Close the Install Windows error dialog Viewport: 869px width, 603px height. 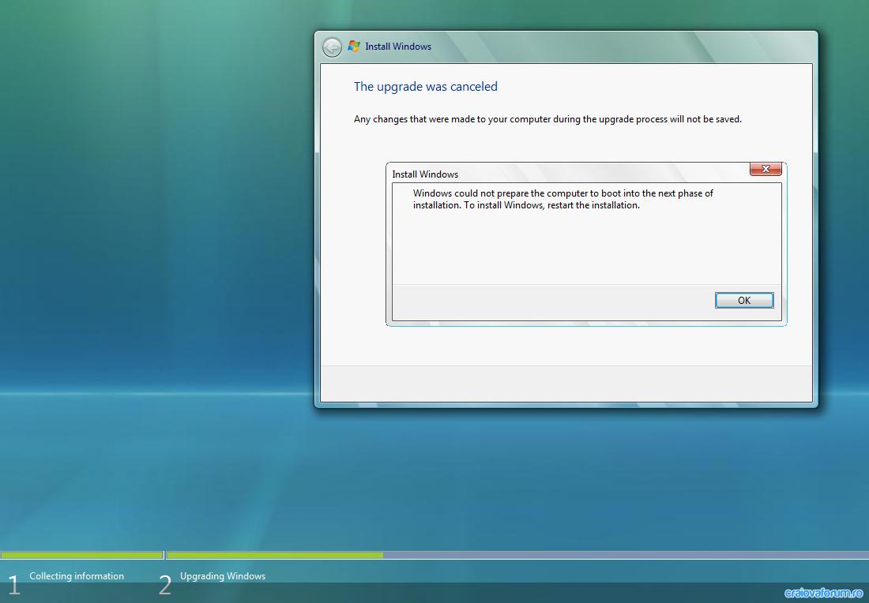point(766,169)
